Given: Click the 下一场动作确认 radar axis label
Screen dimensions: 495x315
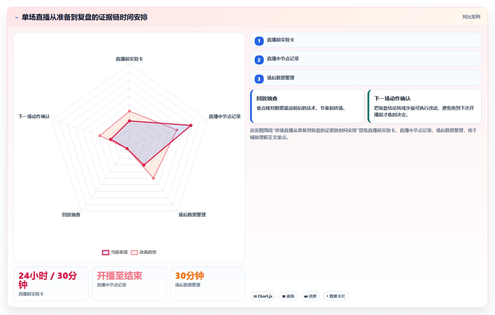Looking at the screenshot, I should click(x=34, y=116).
